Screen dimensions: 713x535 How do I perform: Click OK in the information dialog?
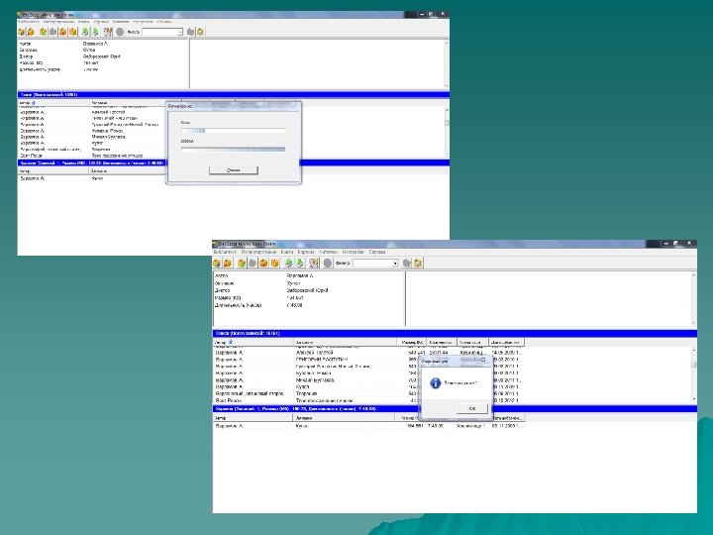[472, 408]
